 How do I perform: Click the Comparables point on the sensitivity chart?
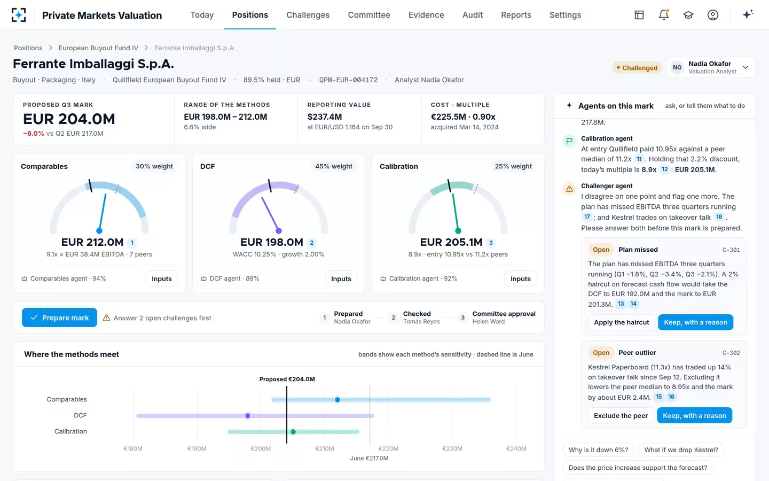[338, 400]
